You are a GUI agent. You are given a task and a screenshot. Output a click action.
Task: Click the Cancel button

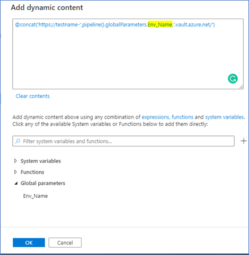[65, 243]
